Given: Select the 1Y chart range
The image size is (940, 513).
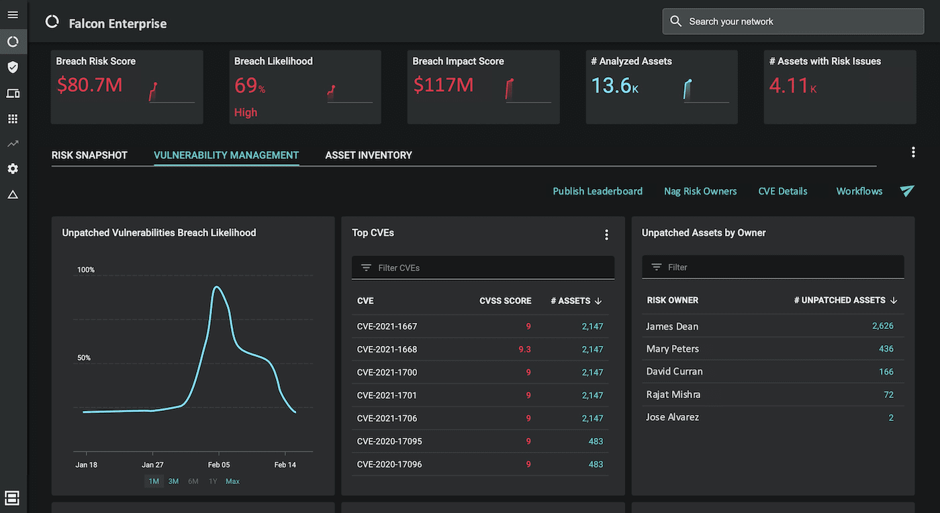Looking at the screenshot, I should [x=213, y=481].
